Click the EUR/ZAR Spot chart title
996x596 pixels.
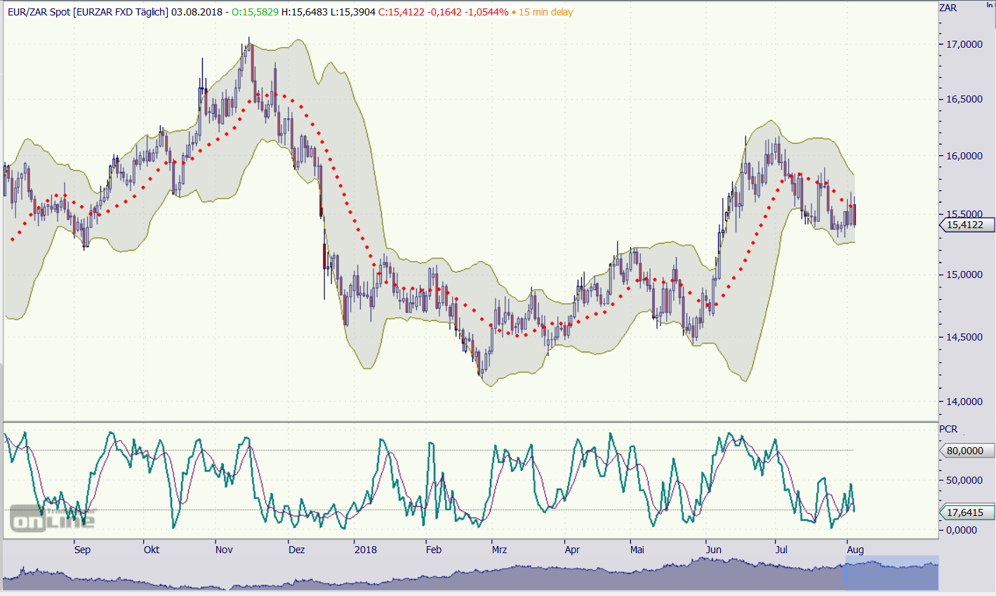87,12
